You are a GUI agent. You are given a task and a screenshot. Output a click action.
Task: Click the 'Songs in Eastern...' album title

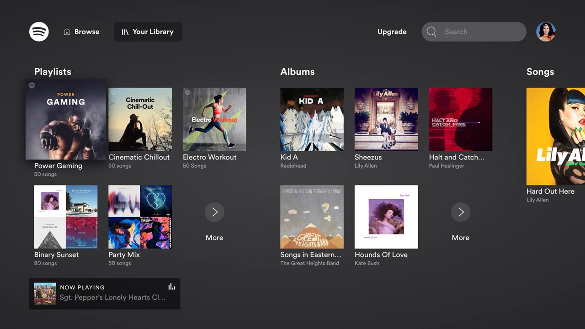point(311,255)
